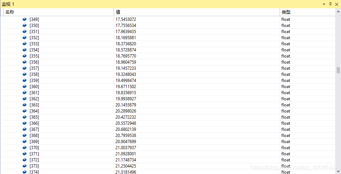Image resolution: width=341 pixels, height=174 pixels.
Task: Select the array element name [364]
Action: tap(34, 111)
